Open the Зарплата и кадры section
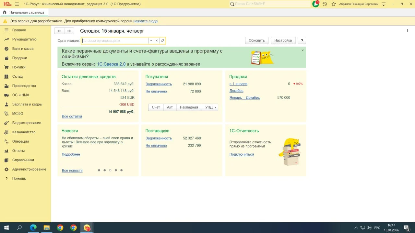Viewport: 415px width, 233px height. tap(27, 104)
